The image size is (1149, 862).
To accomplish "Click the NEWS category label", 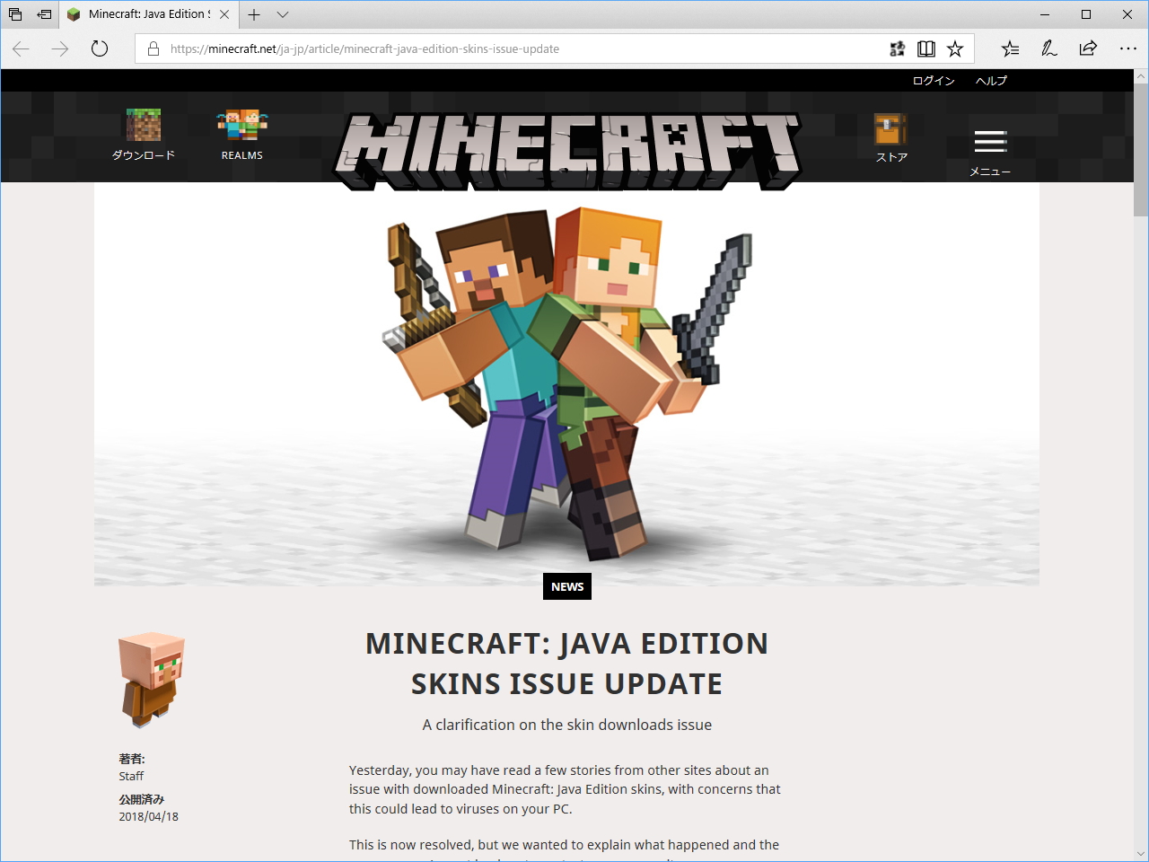I will click(x=567, y=586).
